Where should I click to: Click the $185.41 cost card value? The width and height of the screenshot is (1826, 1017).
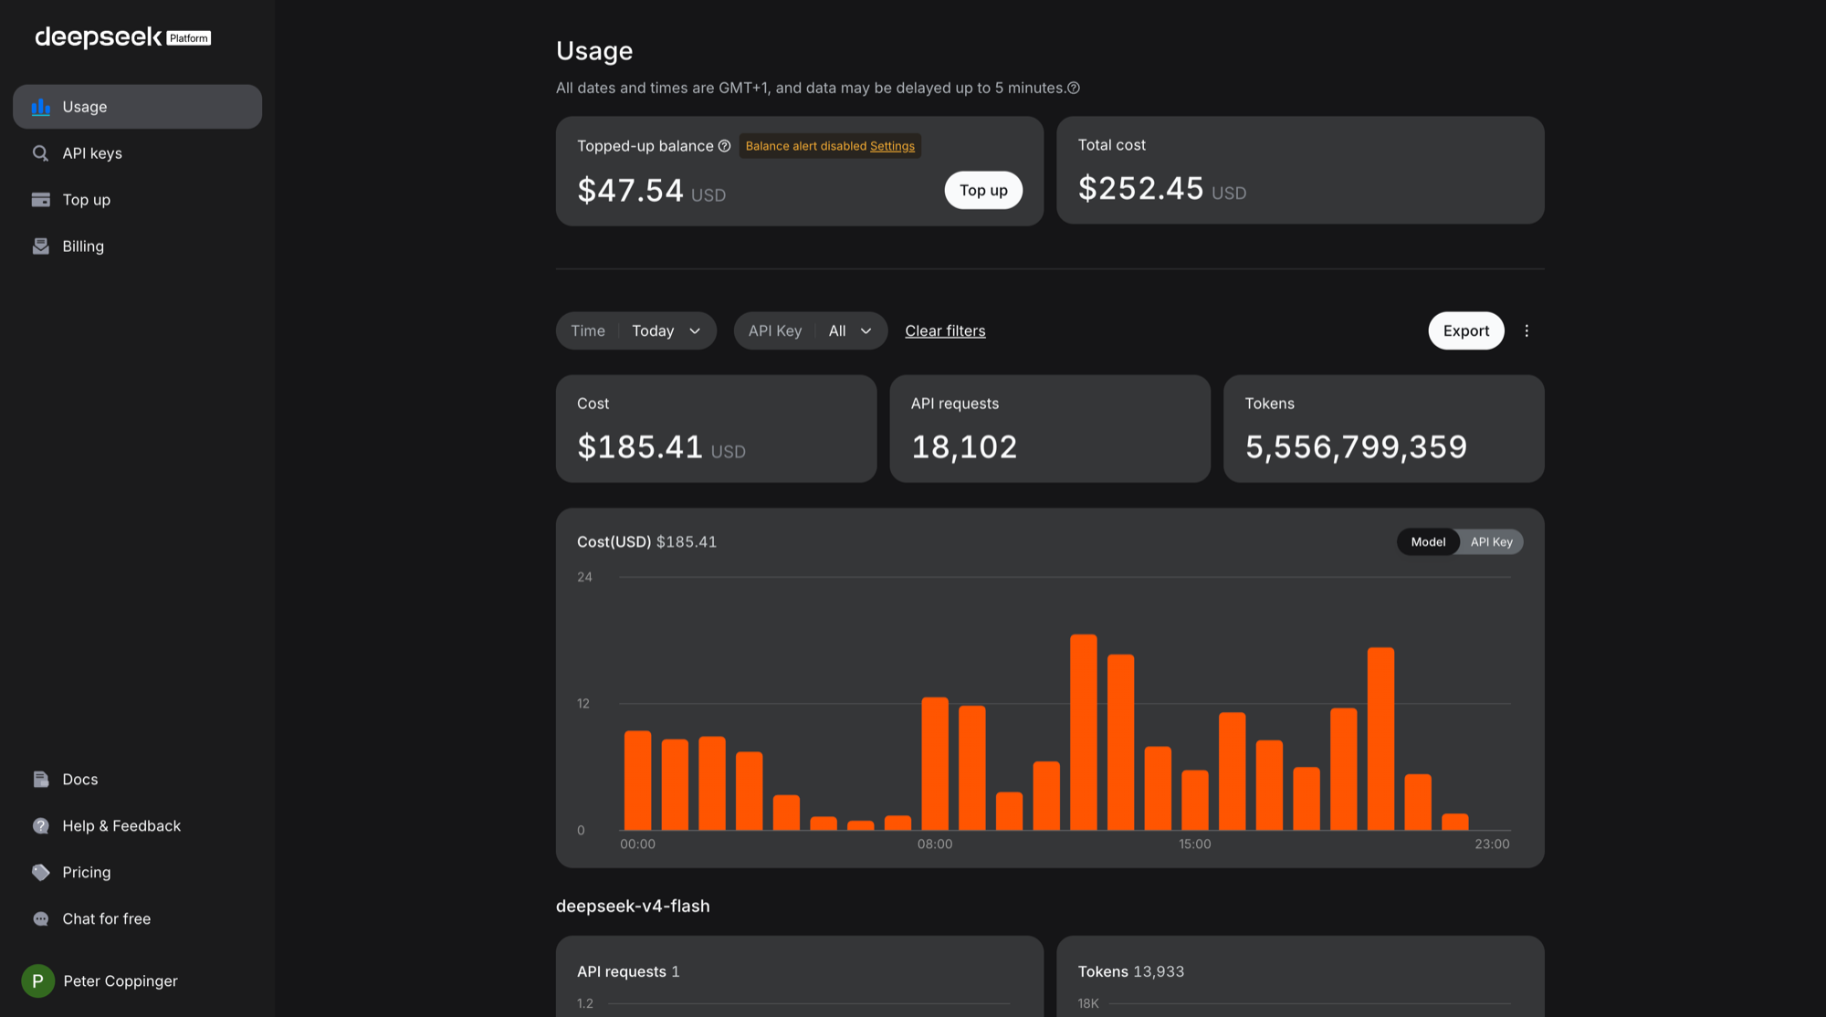tap(640, 447)
